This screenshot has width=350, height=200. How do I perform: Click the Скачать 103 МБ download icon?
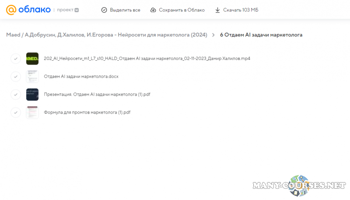(x=217, y=10)
